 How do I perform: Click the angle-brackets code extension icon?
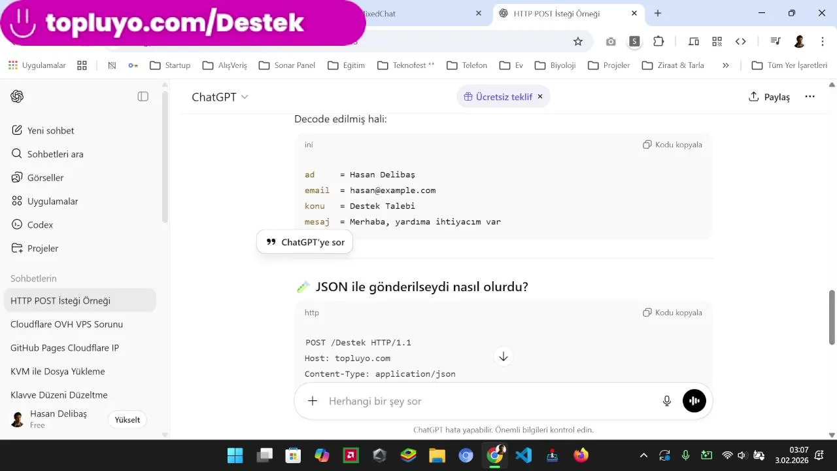(x=741, y=41)
